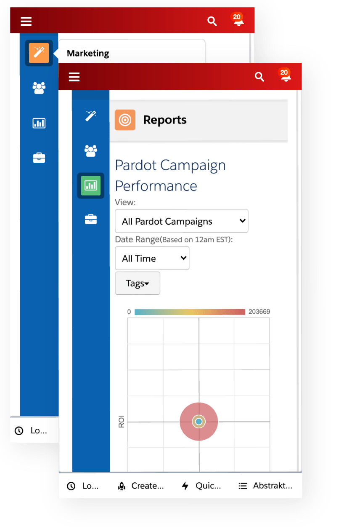This screenshot has height=527, width=352.
Task: Open the hamburger menu in the front window
Action: click(x=74, y=77)
